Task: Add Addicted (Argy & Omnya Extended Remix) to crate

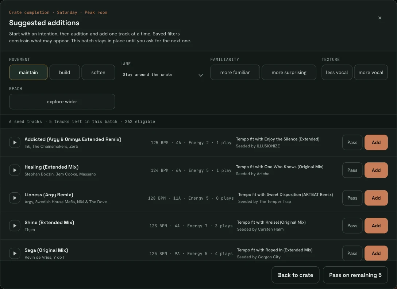Action: tap(376, 142)
